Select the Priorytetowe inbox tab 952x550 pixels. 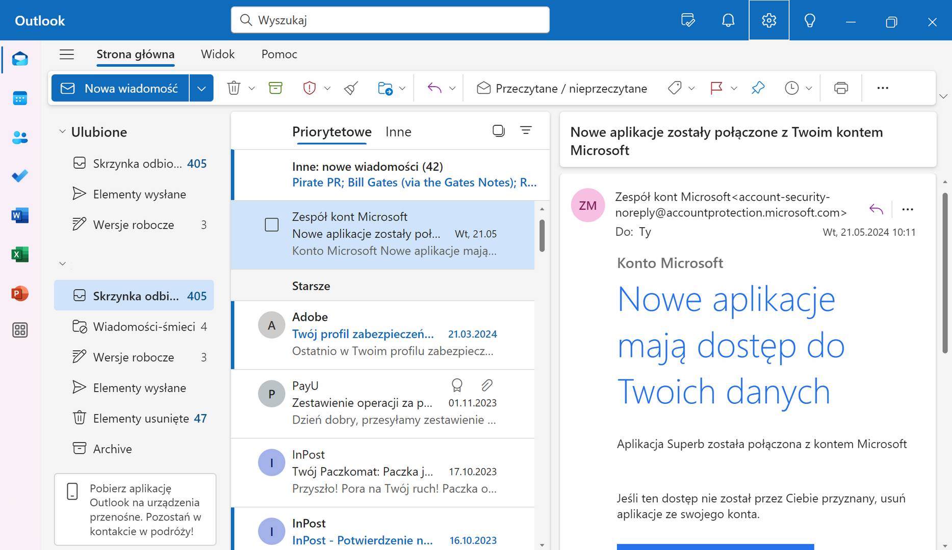click(x=332, y=132)
